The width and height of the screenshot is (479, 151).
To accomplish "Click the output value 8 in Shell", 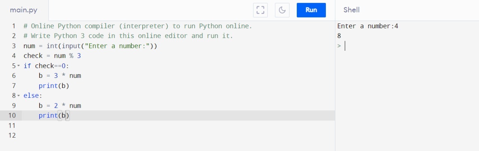I will (x=339, y=36).
